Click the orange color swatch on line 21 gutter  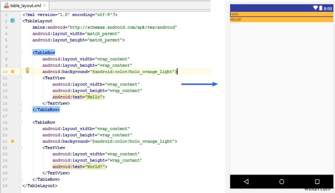click(13, 141)
